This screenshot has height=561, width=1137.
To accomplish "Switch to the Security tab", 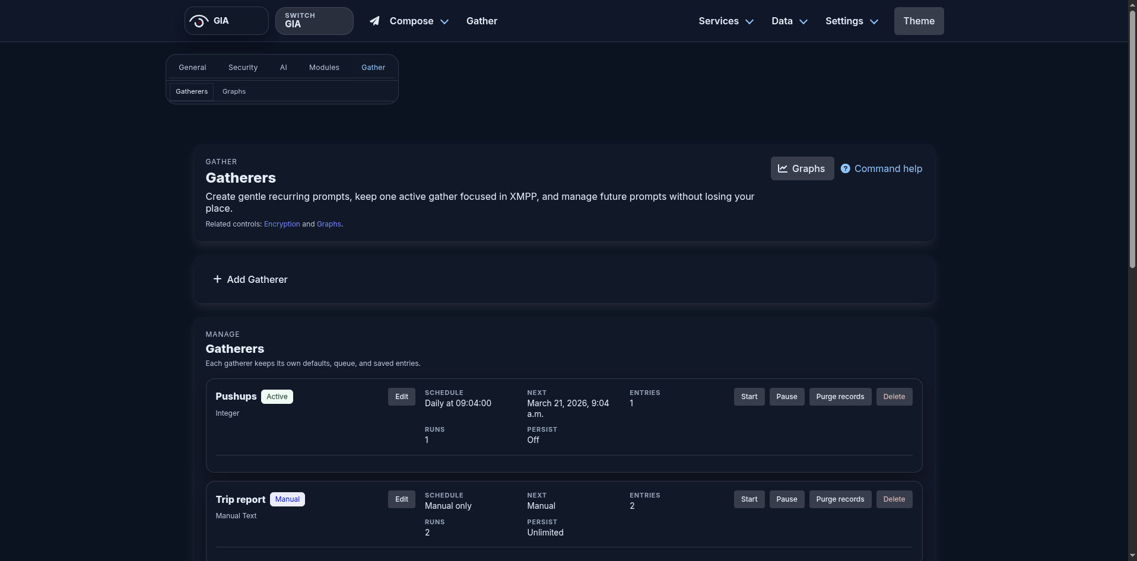I will [x=243, y=67].
